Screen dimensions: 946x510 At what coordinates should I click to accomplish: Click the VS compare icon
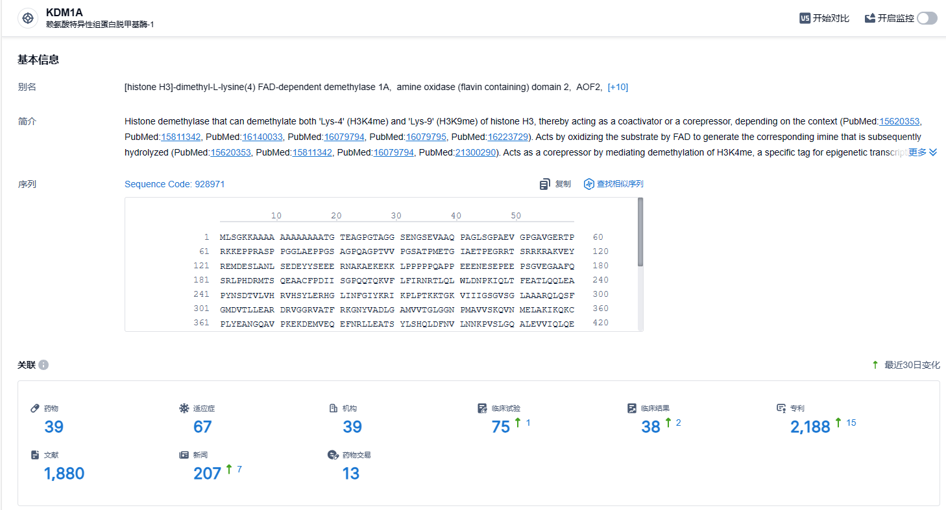[805, 18]
